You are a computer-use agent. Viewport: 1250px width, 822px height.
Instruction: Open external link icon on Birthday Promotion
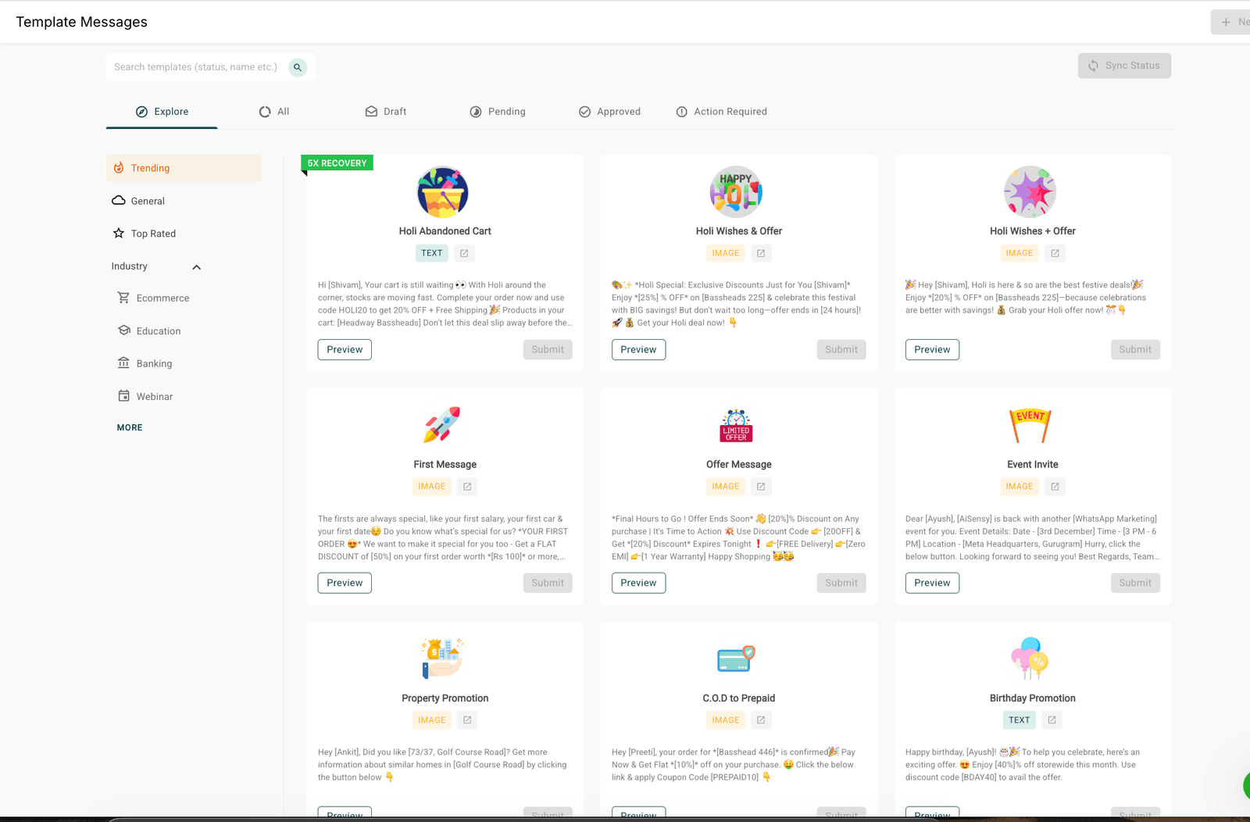click(x=1052, y=720)
